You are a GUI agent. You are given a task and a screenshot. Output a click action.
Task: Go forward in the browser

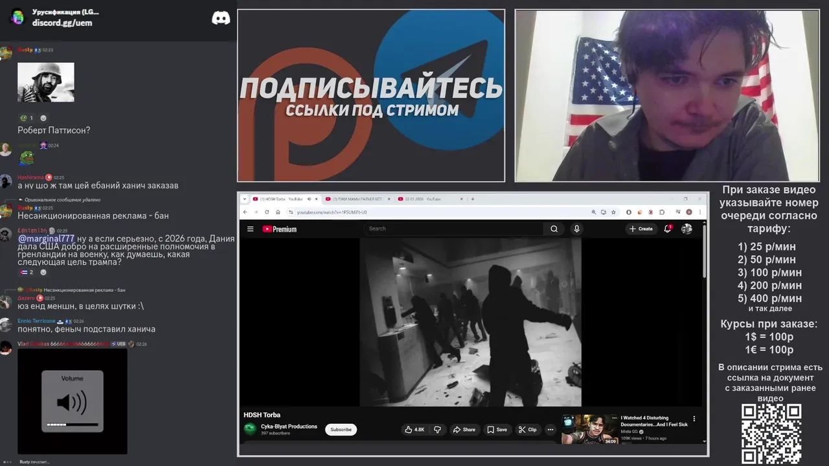[x=256, y=212]
